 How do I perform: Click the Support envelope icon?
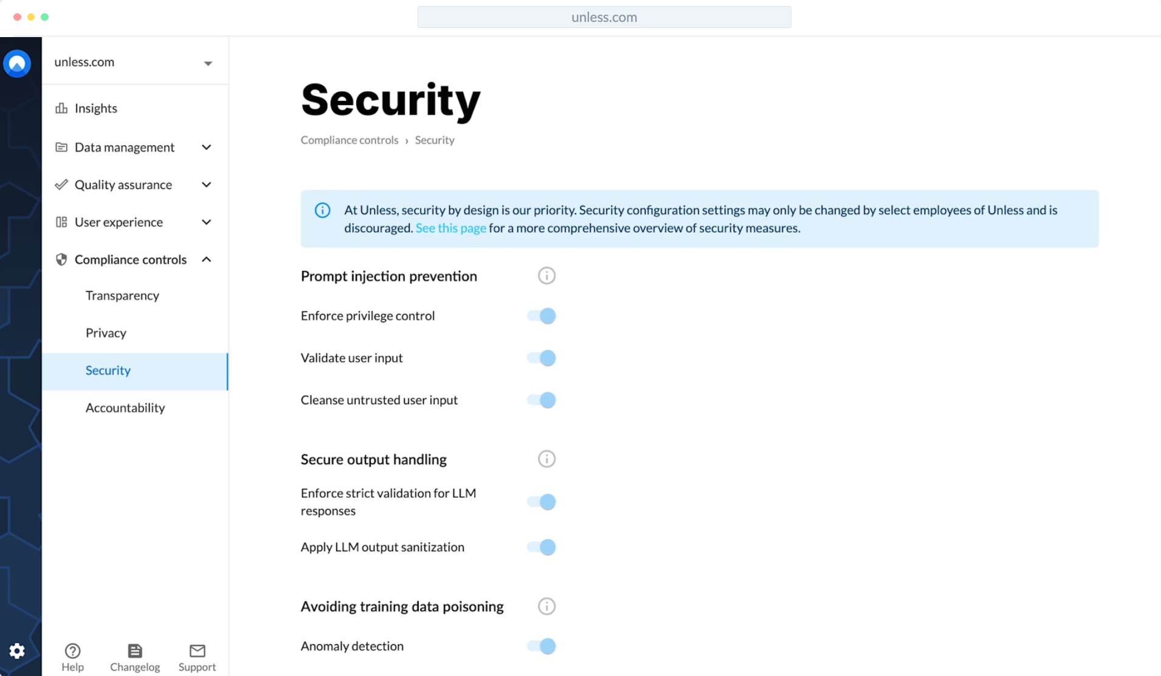click(197, 651)
